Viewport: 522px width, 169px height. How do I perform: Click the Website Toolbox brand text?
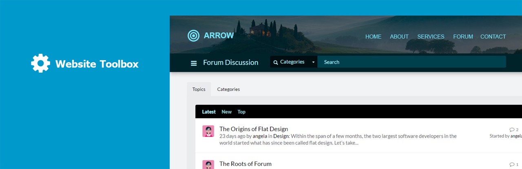click(97, 64)
